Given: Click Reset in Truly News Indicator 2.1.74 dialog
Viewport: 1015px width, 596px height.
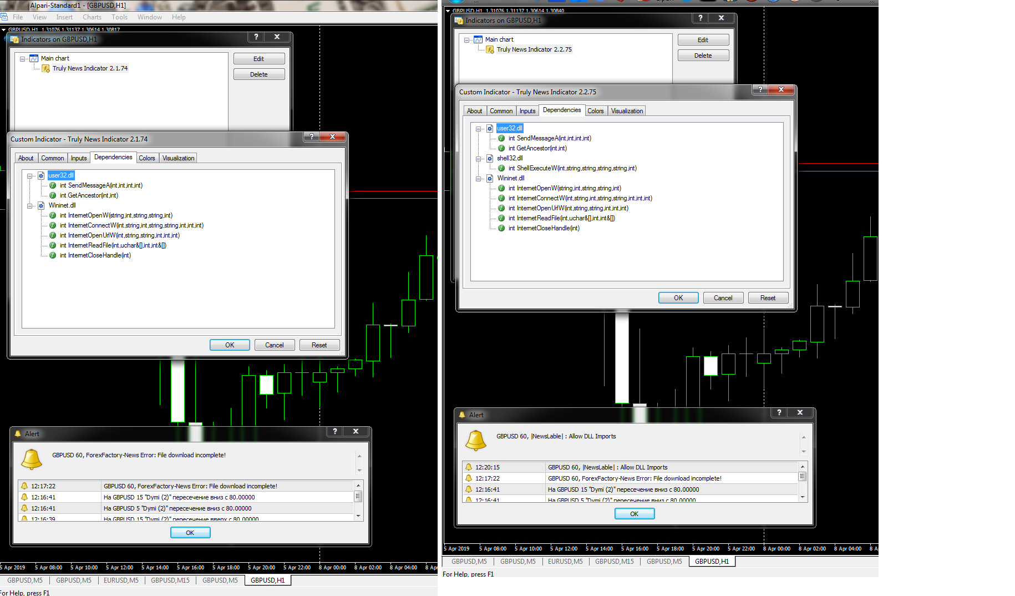Looking at the screenshot, I should [x=319, y=345].
